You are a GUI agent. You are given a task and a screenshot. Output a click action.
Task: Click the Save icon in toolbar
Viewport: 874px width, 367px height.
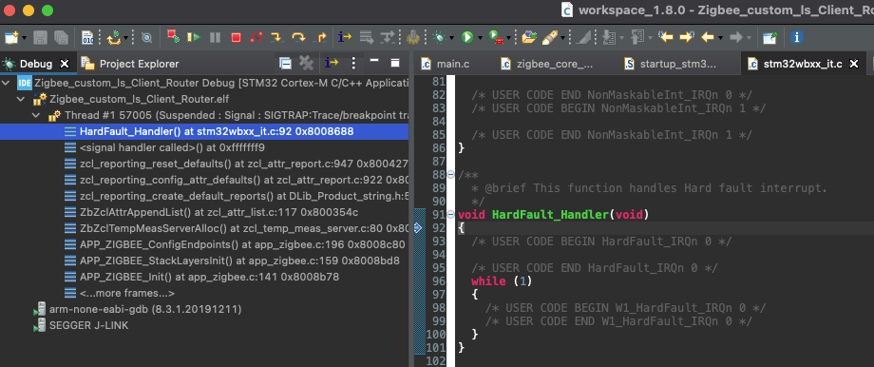pyautogui.click(x=40, y=37)
